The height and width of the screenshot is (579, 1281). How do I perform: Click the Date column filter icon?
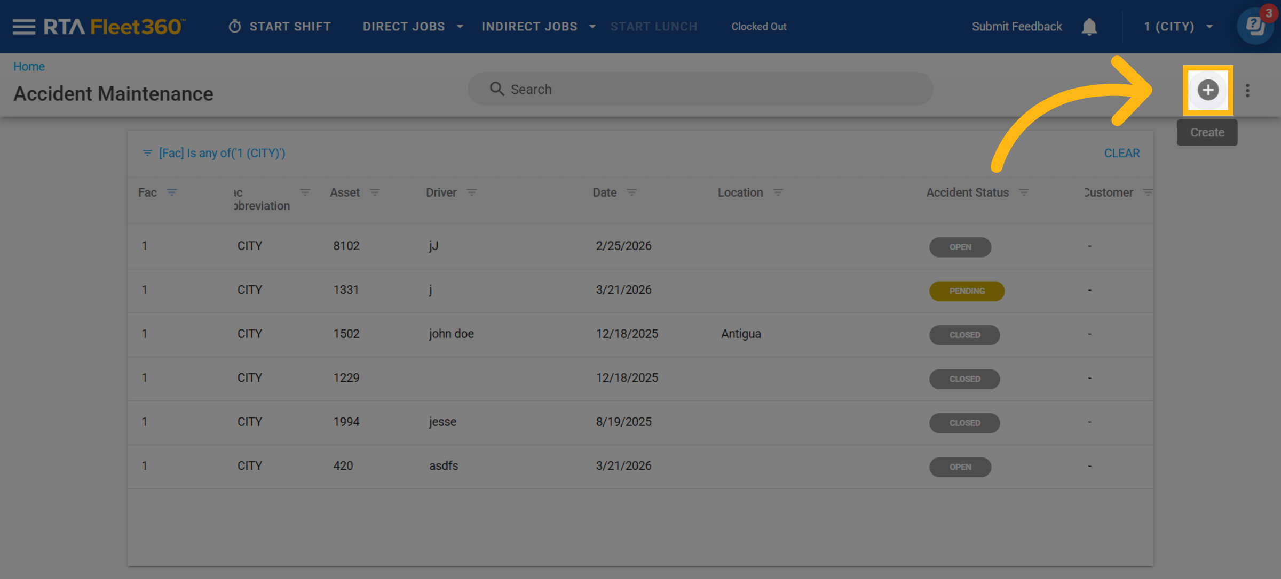click(631, 192)
